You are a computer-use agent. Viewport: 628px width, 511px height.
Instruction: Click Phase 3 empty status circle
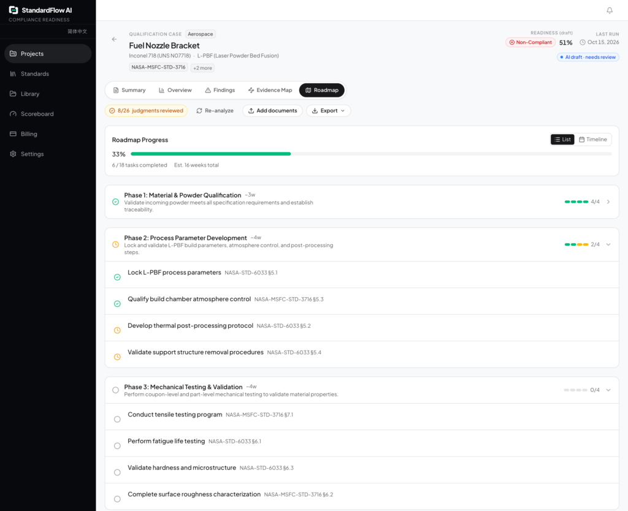(x=115, y=390)
